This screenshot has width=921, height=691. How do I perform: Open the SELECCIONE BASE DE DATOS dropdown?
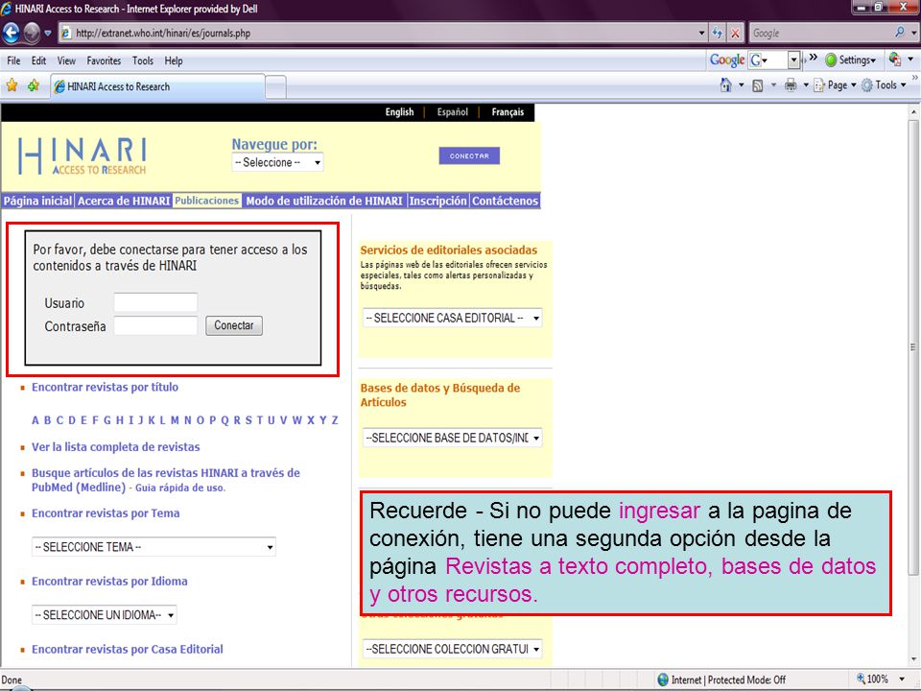[x=452, y=438]
